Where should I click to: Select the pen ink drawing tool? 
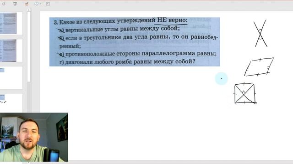(x=27, y=4)
